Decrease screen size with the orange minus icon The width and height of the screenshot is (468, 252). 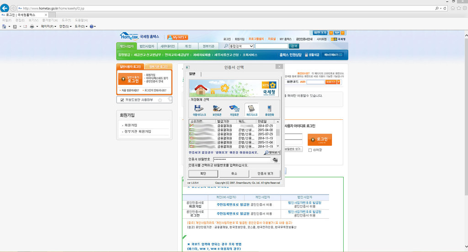tap(343, 33)
